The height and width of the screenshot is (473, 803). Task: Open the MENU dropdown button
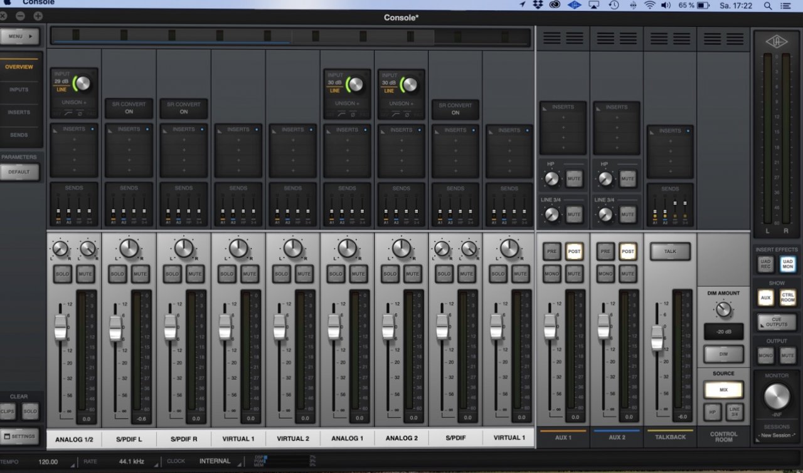20,36
